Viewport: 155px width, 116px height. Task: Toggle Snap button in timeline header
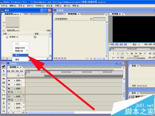[x=18, y=75]
